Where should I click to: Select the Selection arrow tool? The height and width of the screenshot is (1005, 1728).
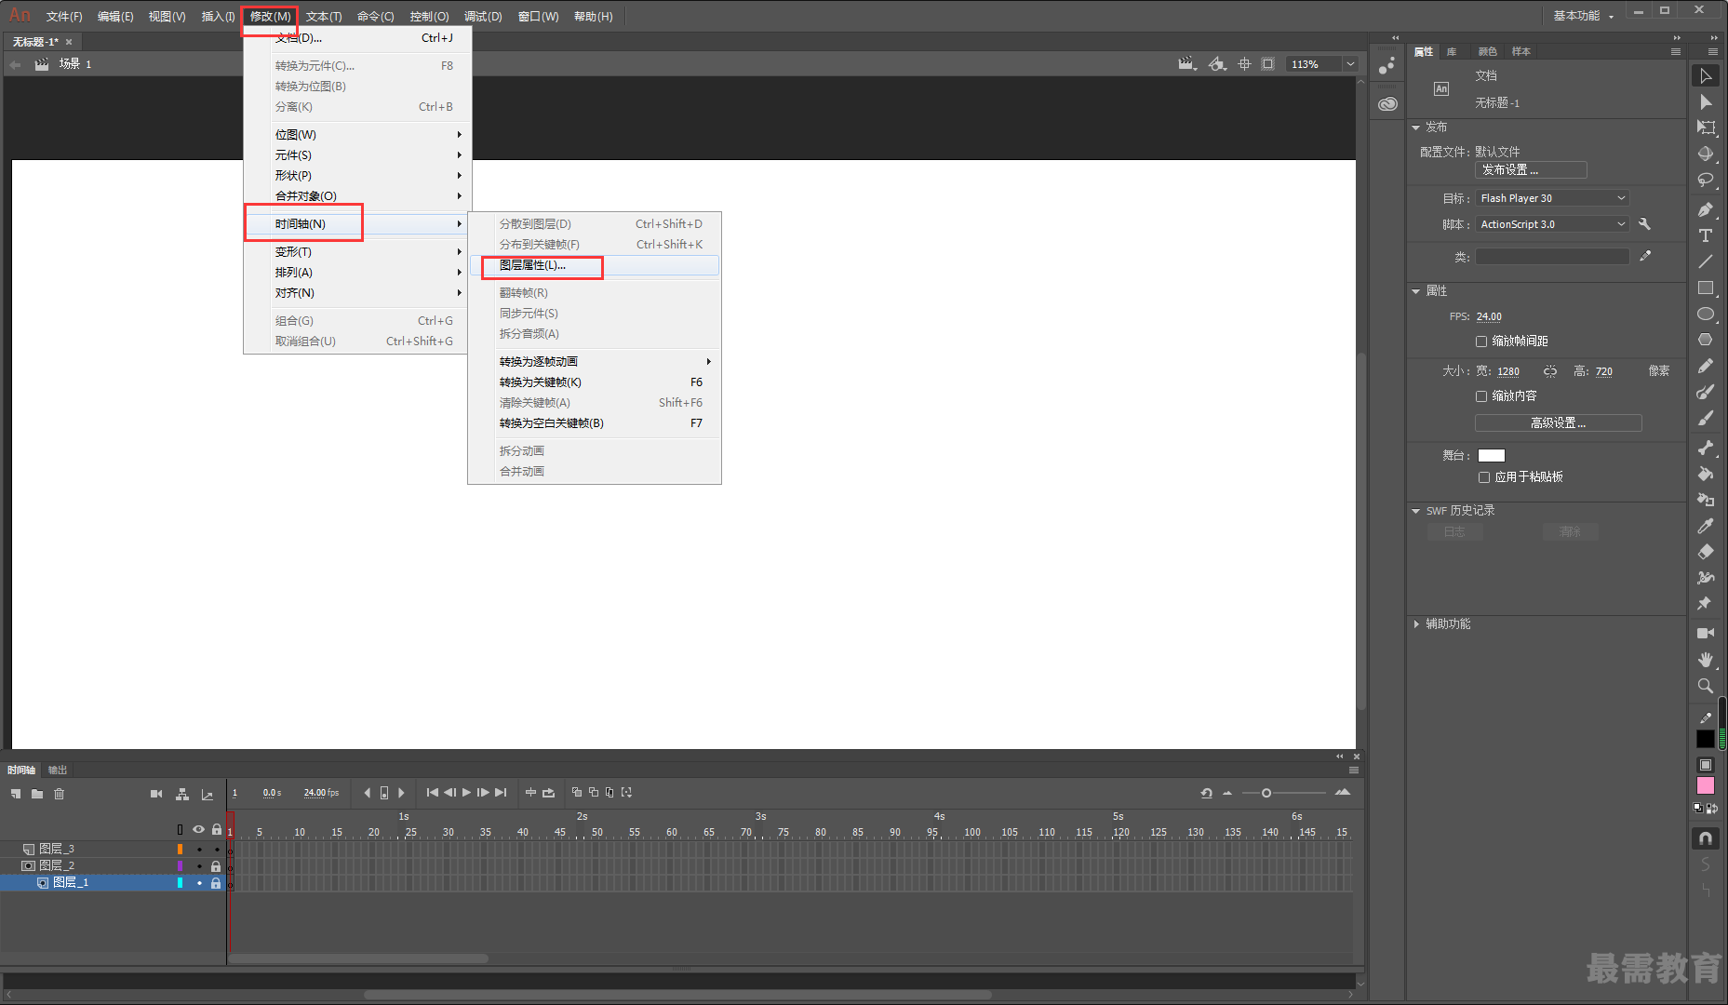pos(1705,76)
